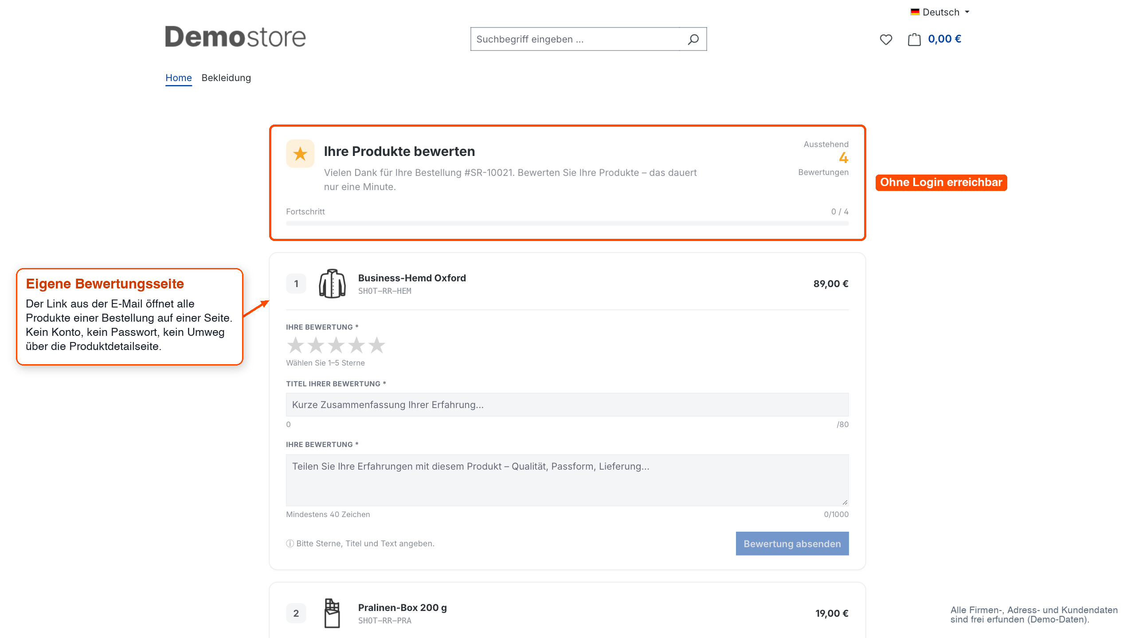Screen dimensions: 1135x638
Task: Click the Business-Hemd Oxford shirt image
Action: 332,284
